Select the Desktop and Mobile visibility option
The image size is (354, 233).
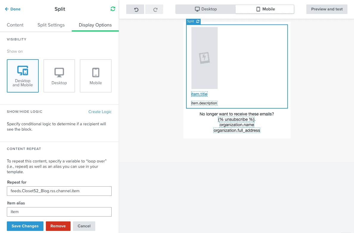tap(23, 76)
